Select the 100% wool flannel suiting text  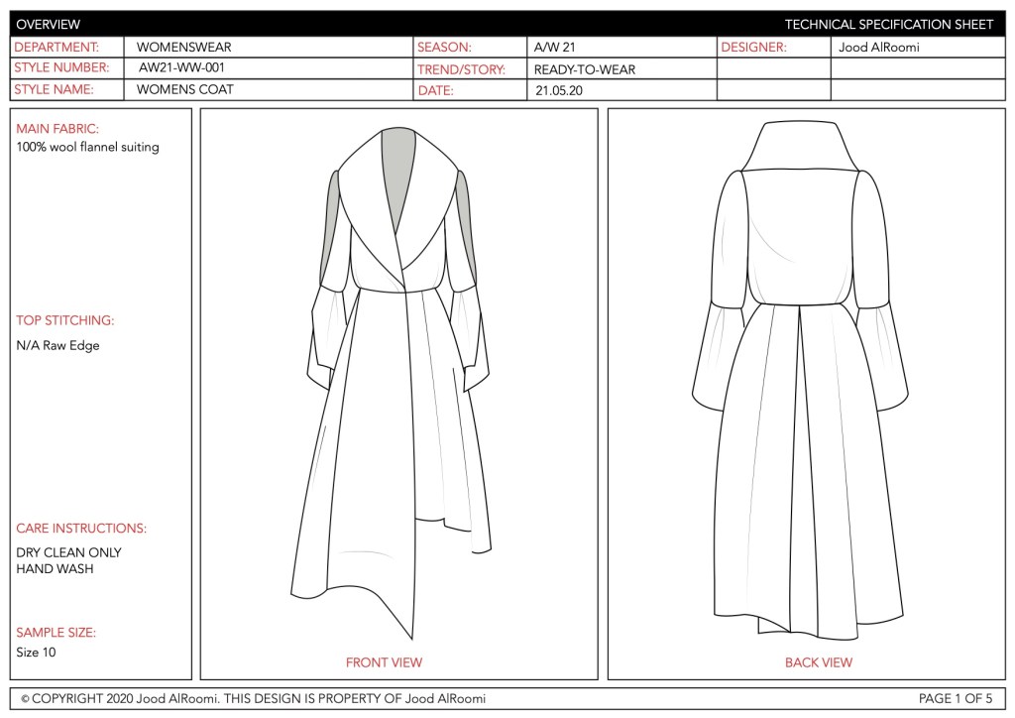click(x=87, y=147)
